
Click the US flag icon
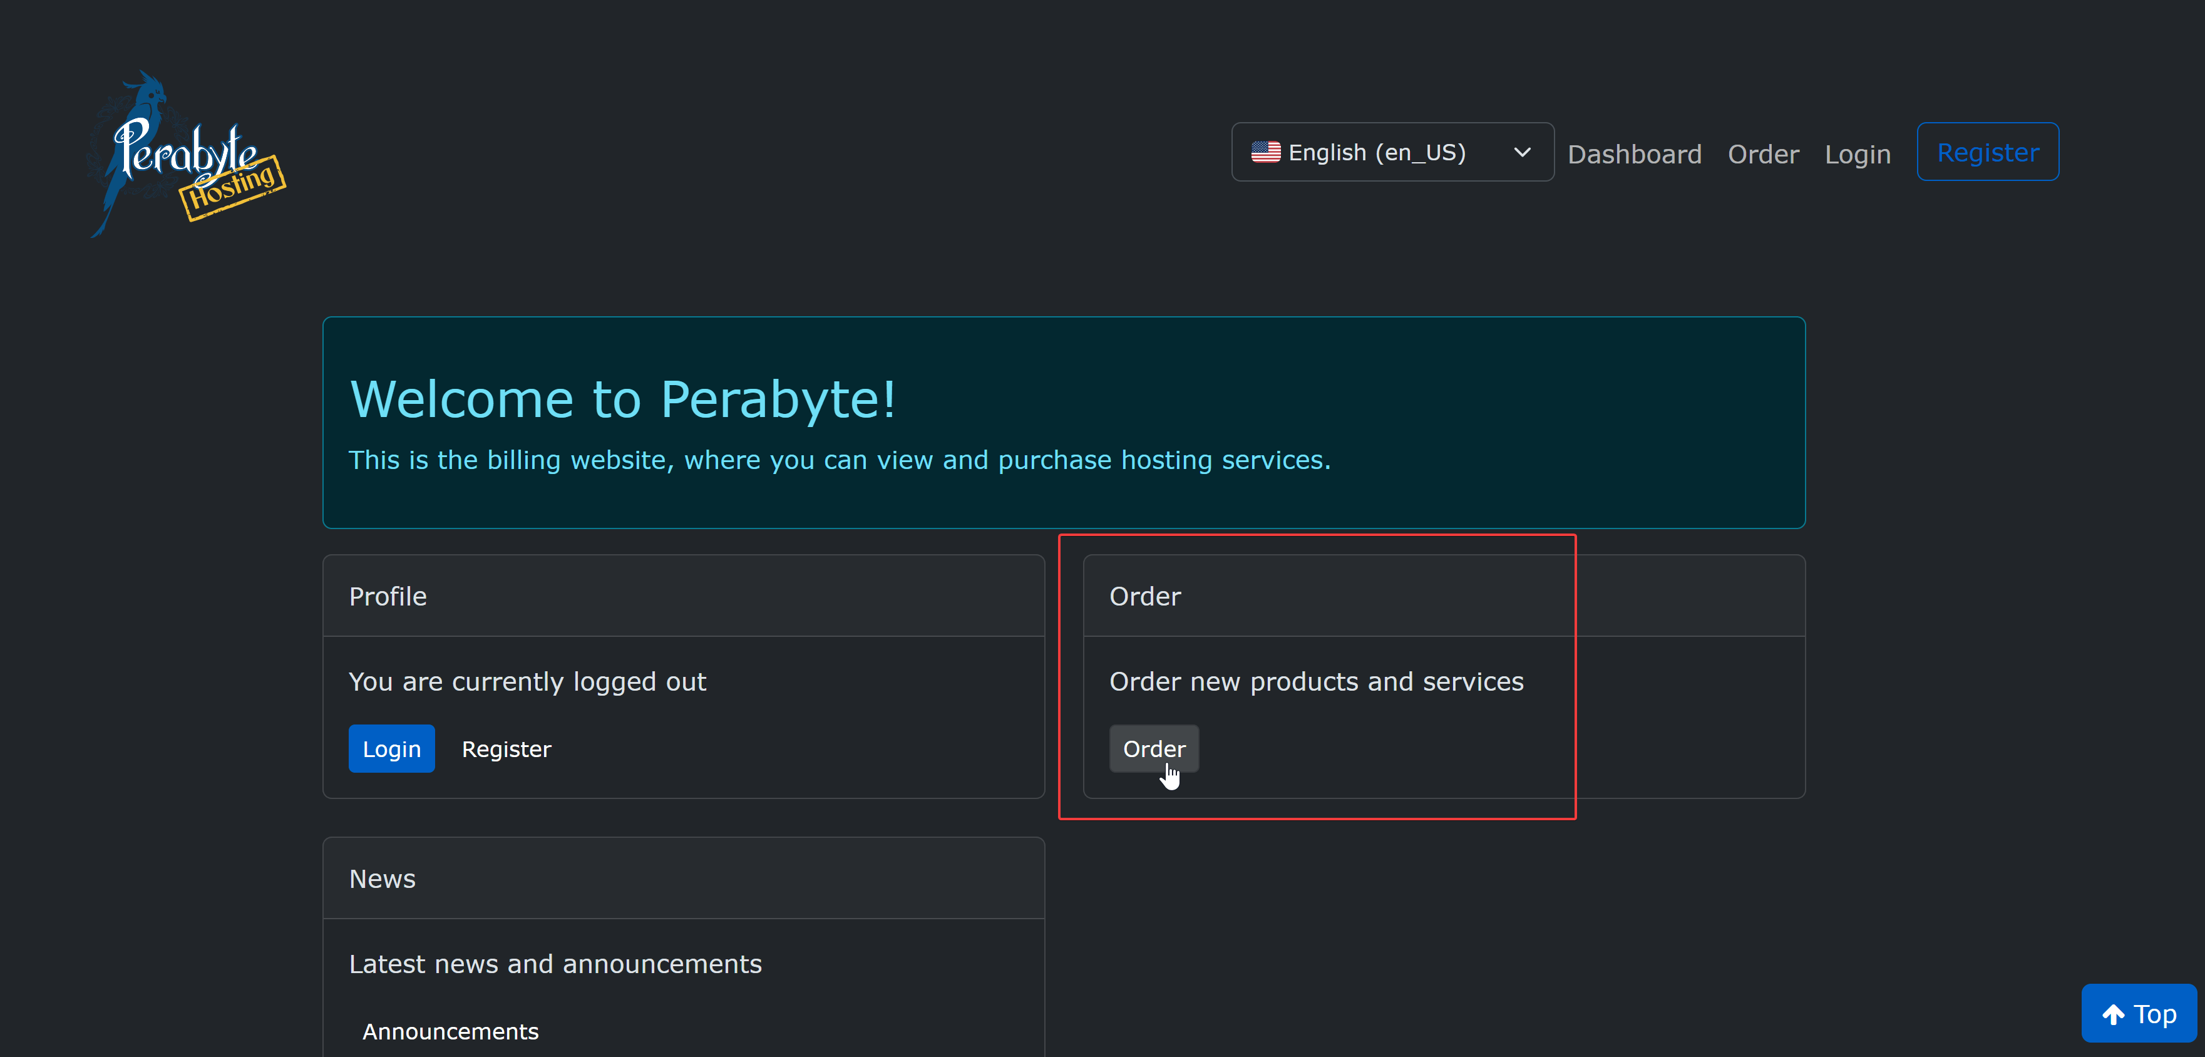(x=1265, y=152)
